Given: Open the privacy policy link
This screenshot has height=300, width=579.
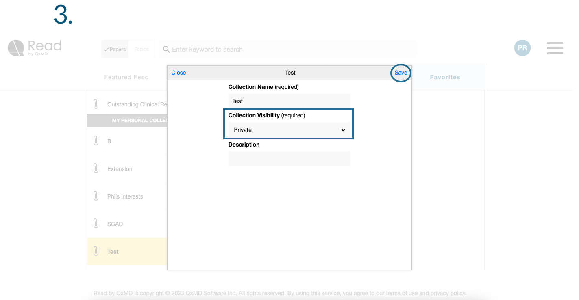Looking at the screenshot, I should pyautogui.click(x=448, y=293).
